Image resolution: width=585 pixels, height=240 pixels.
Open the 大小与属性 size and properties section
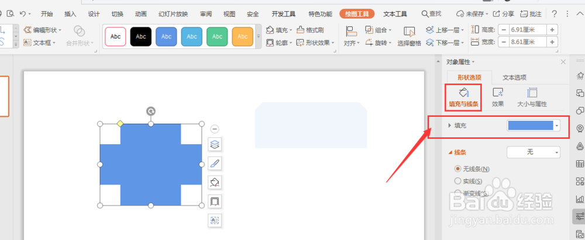(x=532, y=98)
